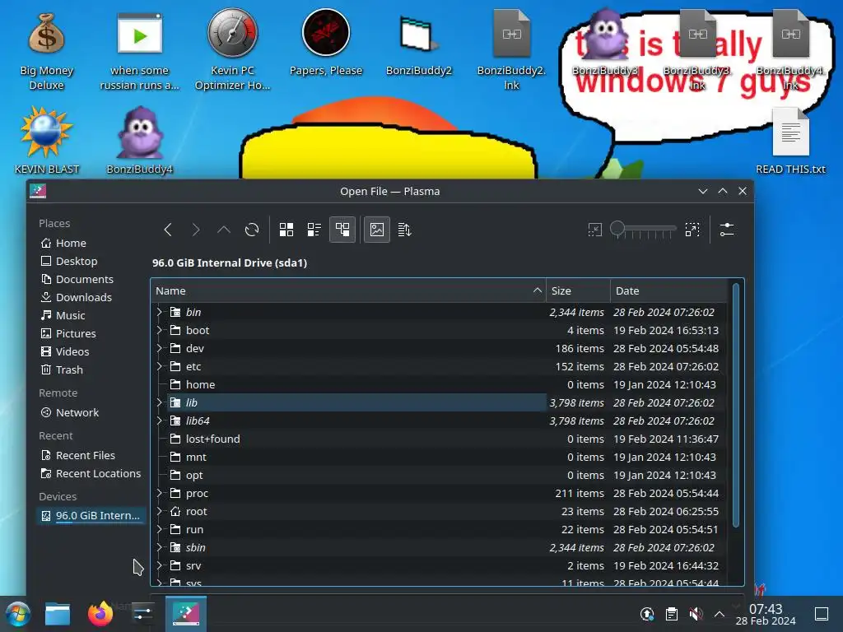Image resolution: width=843 pixels, height=632 pixels.
Task: Switch to icons view mode
Action: tap(286, 230)
